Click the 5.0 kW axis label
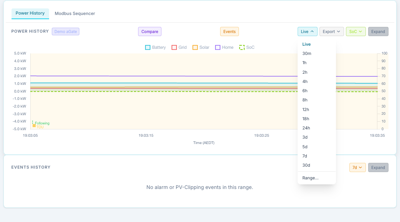The height and width of the screenshot is (222, 400). [x=20, y=53]
